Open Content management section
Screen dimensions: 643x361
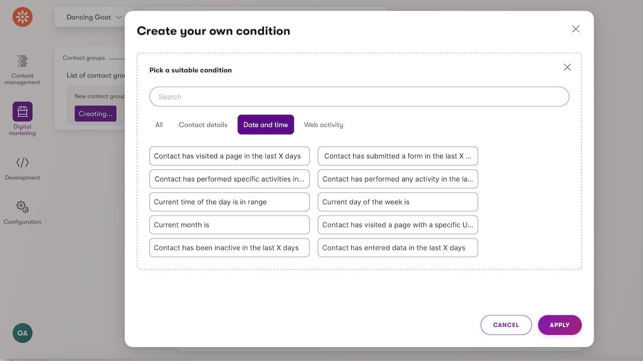[x=23, y=69]
